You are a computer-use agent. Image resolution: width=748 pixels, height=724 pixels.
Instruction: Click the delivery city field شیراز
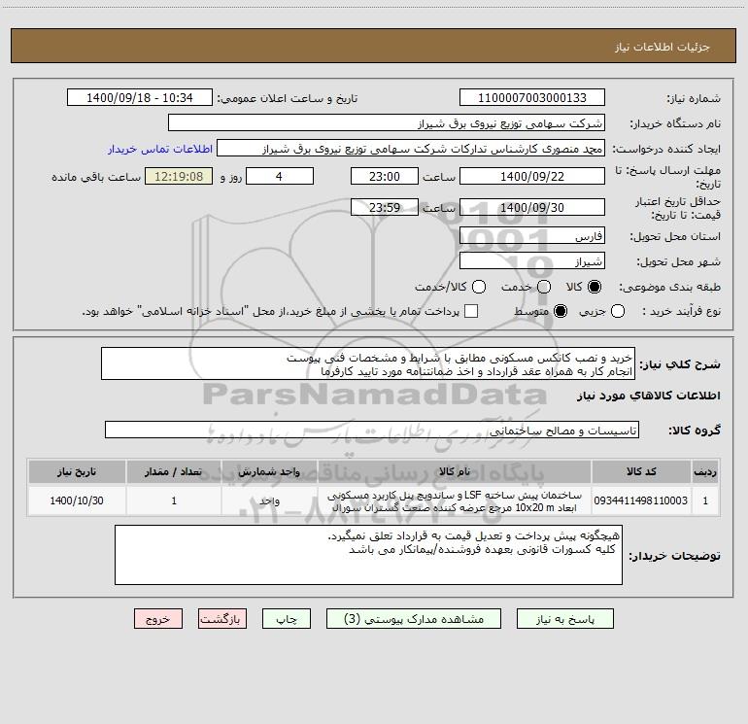coord(532,260)
